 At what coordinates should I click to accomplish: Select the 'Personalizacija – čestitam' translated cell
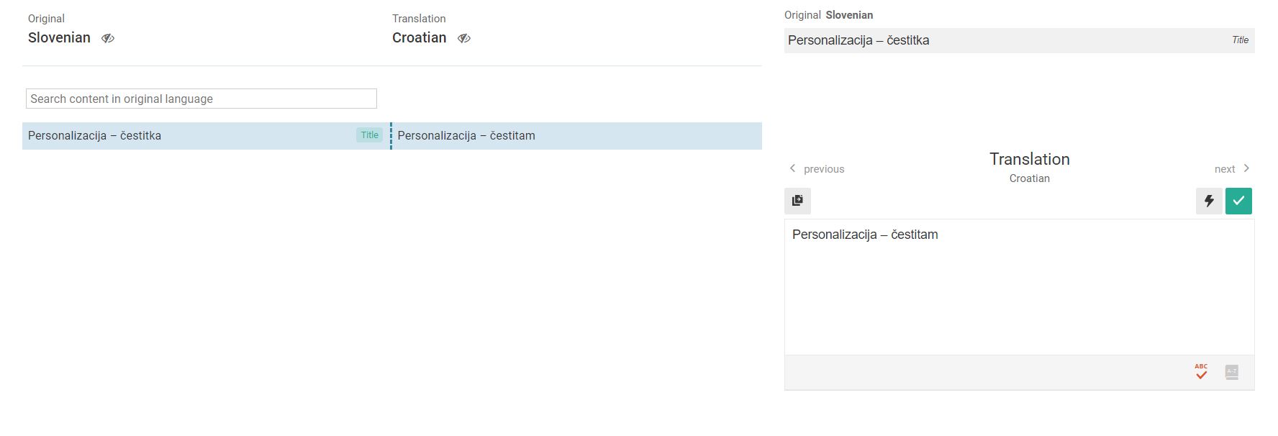click(x=577, y=136)
